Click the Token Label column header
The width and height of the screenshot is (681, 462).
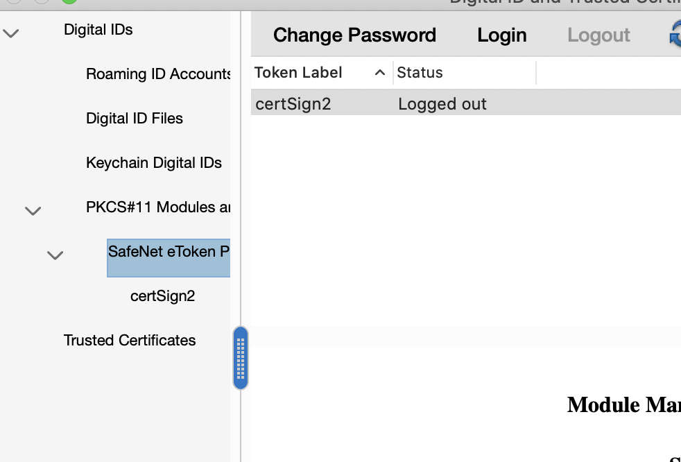[x=298, y=72]
